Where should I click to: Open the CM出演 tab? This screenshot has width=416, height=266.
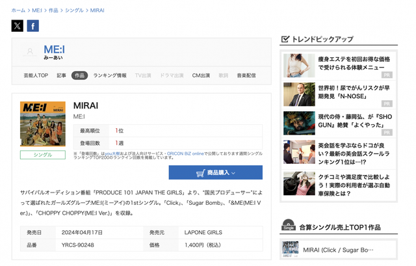(201, 75)
